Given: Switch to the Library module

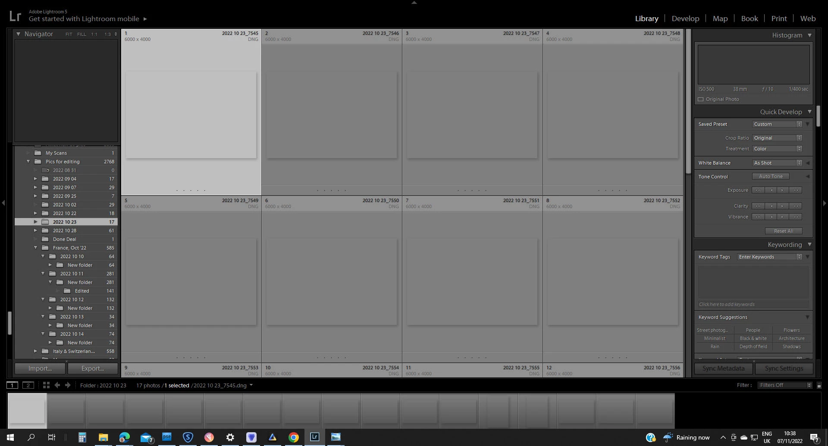Looking at the screenshot, I should click(x=646, y=19).
